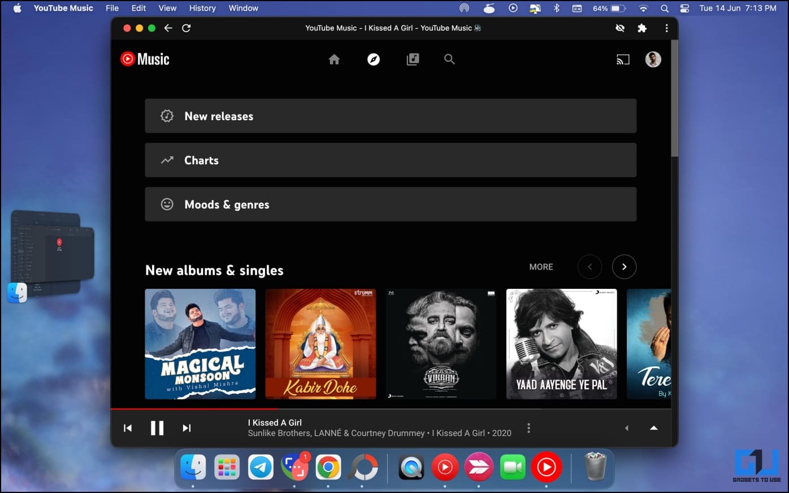Open the Skitch icon in the Dock

click(x=479, y=467)
